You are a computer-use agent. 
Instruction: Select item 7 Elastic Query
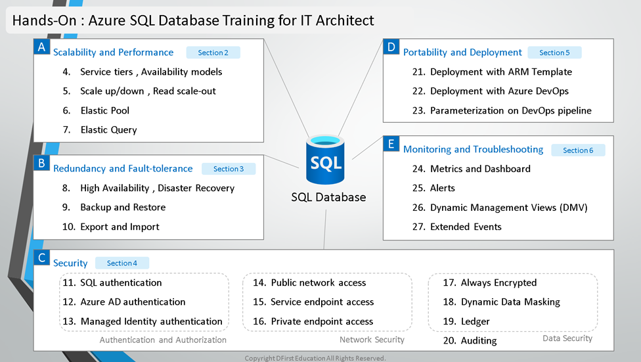(100, 130)
